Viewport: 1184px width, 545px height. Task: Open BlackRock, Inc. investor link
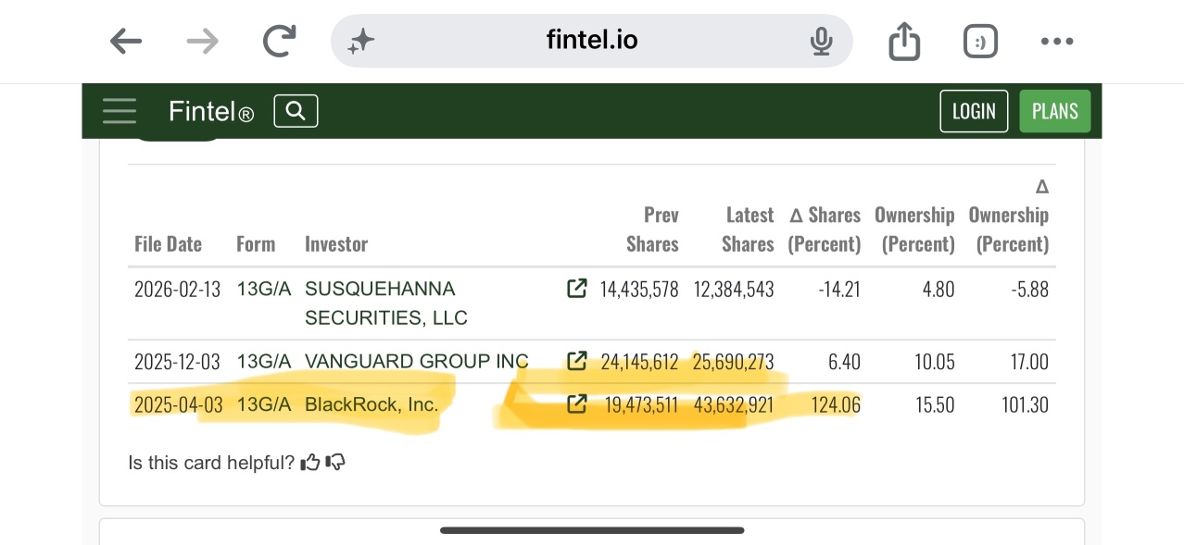372,404
